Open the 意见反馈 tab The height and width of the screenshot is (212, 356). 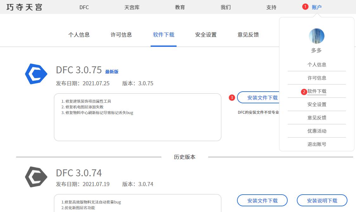[x=248, y=35]
